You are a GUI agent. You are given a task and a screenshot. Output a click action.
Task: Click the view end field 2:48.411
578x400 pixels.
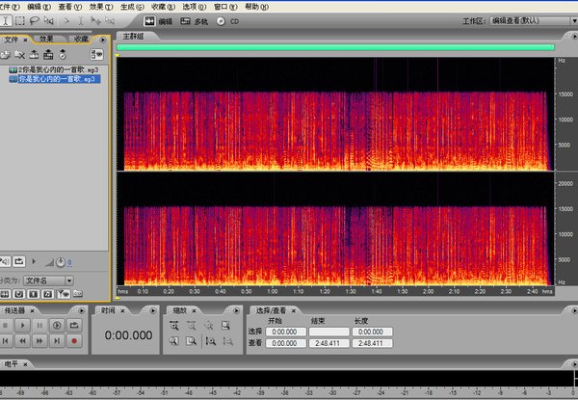click(x=328, y=343)
